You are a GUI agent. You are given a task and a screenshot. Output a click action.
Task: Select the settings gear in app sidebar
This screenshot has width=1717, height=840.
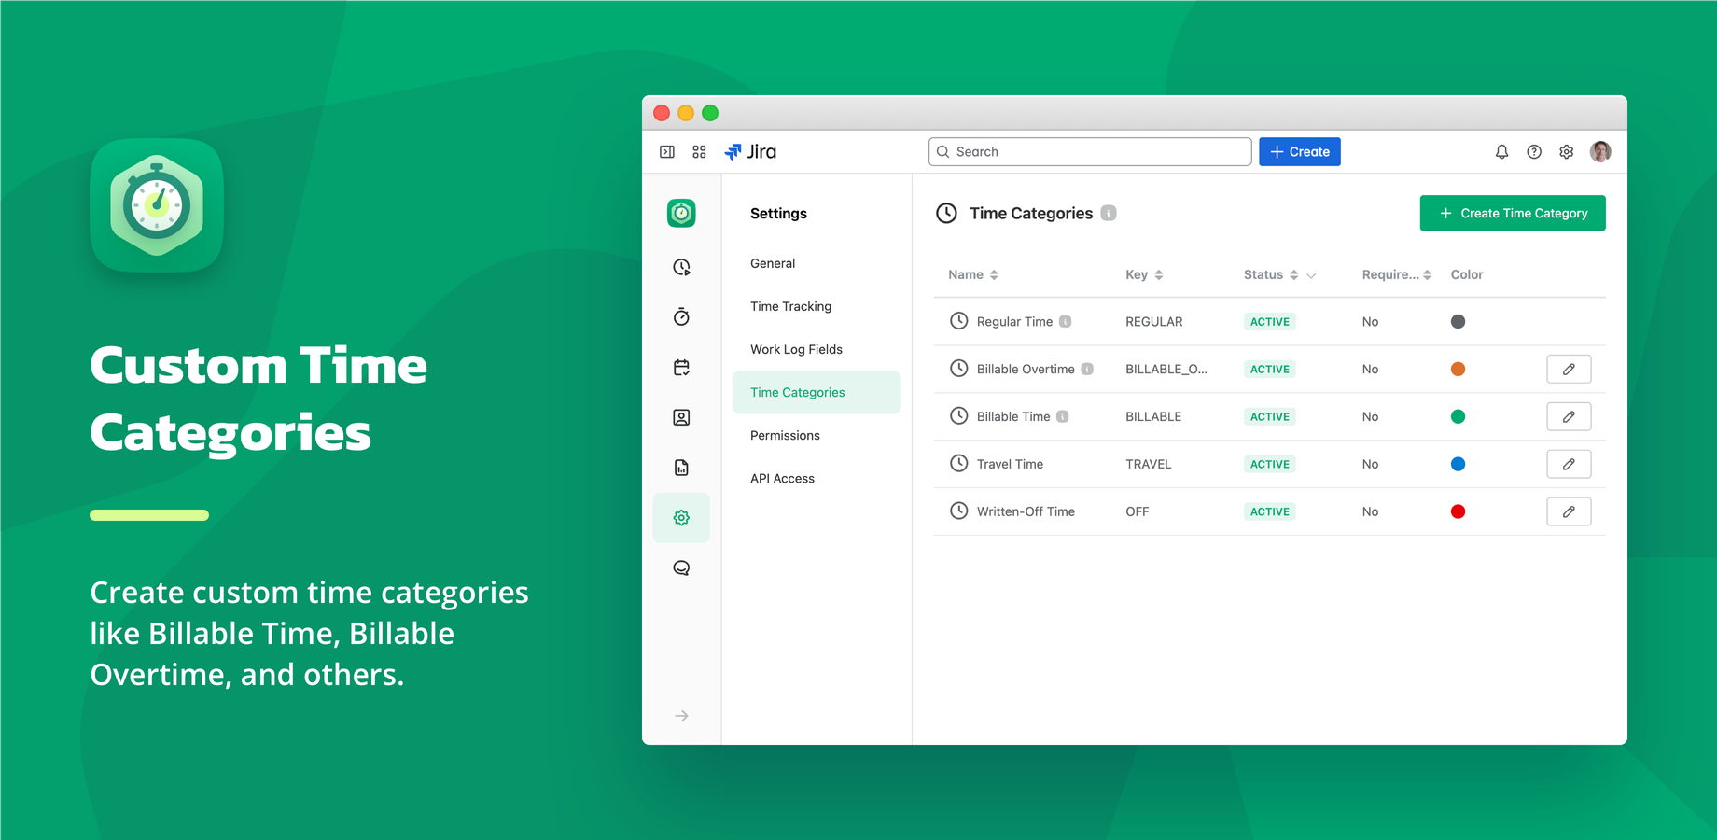pos(681,518)
